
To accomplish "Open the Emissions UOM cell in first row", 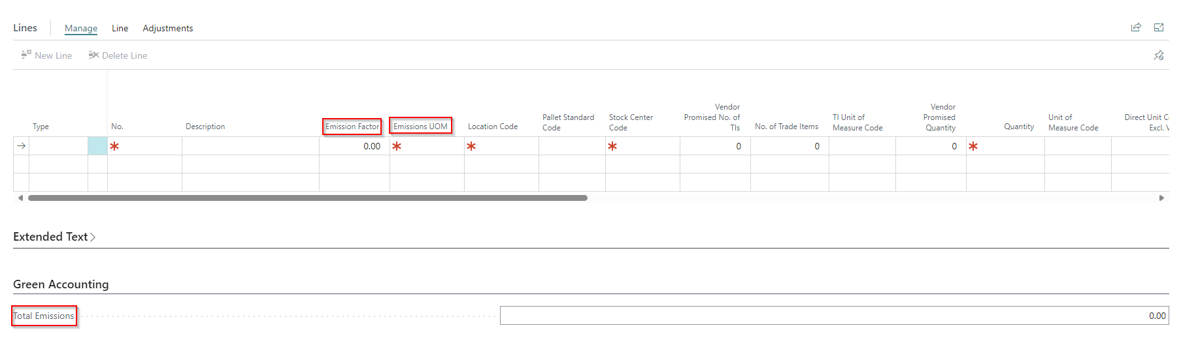I will coord(427,146).
